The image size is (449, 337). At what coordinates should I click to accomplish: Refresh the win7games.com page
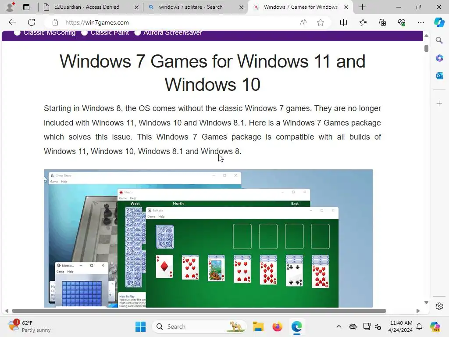click(x=32, y=22)
